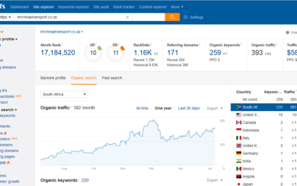The height and width of the screenshot is (186, 297).
Task: Open the protocol https dropdown
Action: (x=6, y=17)
